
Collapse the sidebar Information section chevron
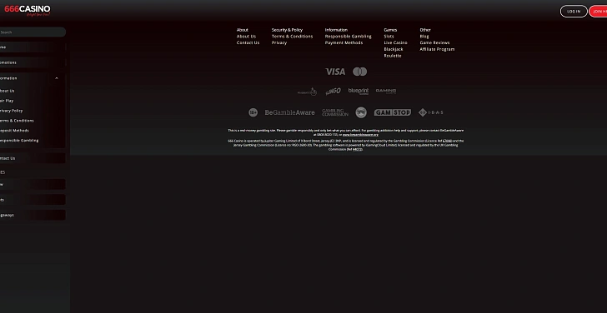click(x=57, y=78)
